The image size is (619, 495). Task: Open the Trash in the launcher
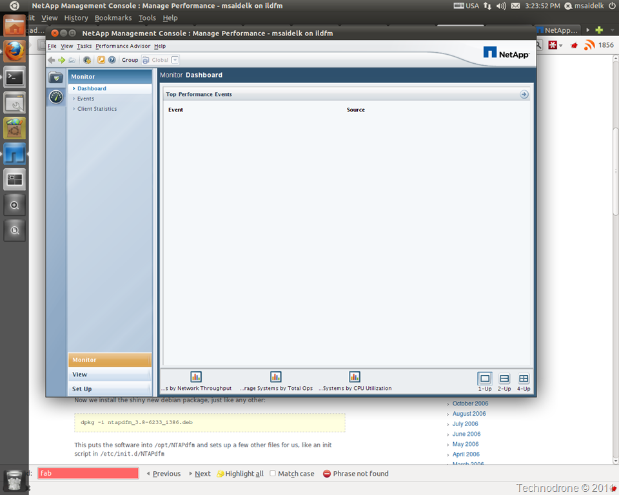14,480
